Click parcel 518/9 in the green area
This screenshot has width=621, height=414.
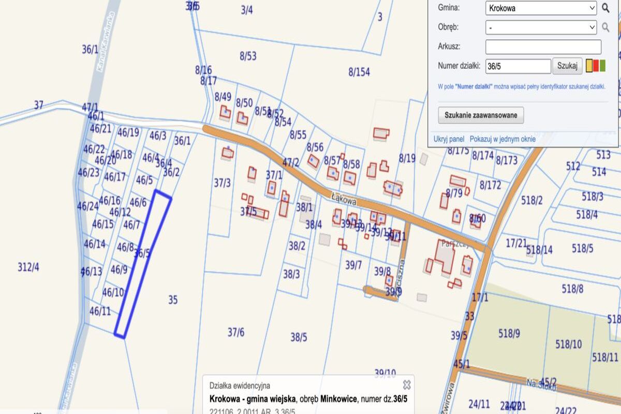click(x=509, y=333)
